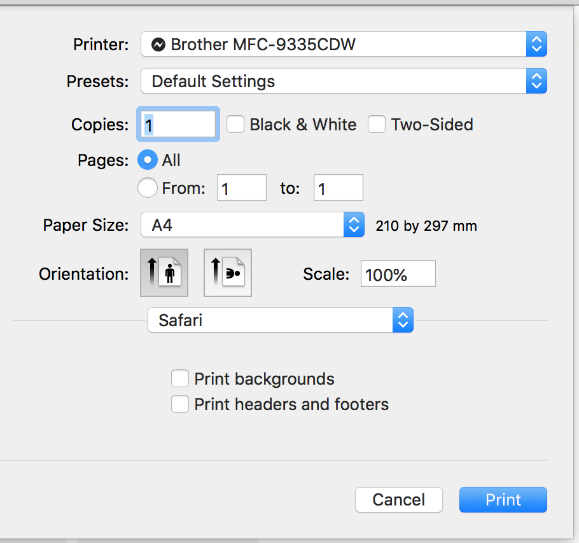
Task: Enable the Black & White checkbox
Action: click(x=235, y=124)
